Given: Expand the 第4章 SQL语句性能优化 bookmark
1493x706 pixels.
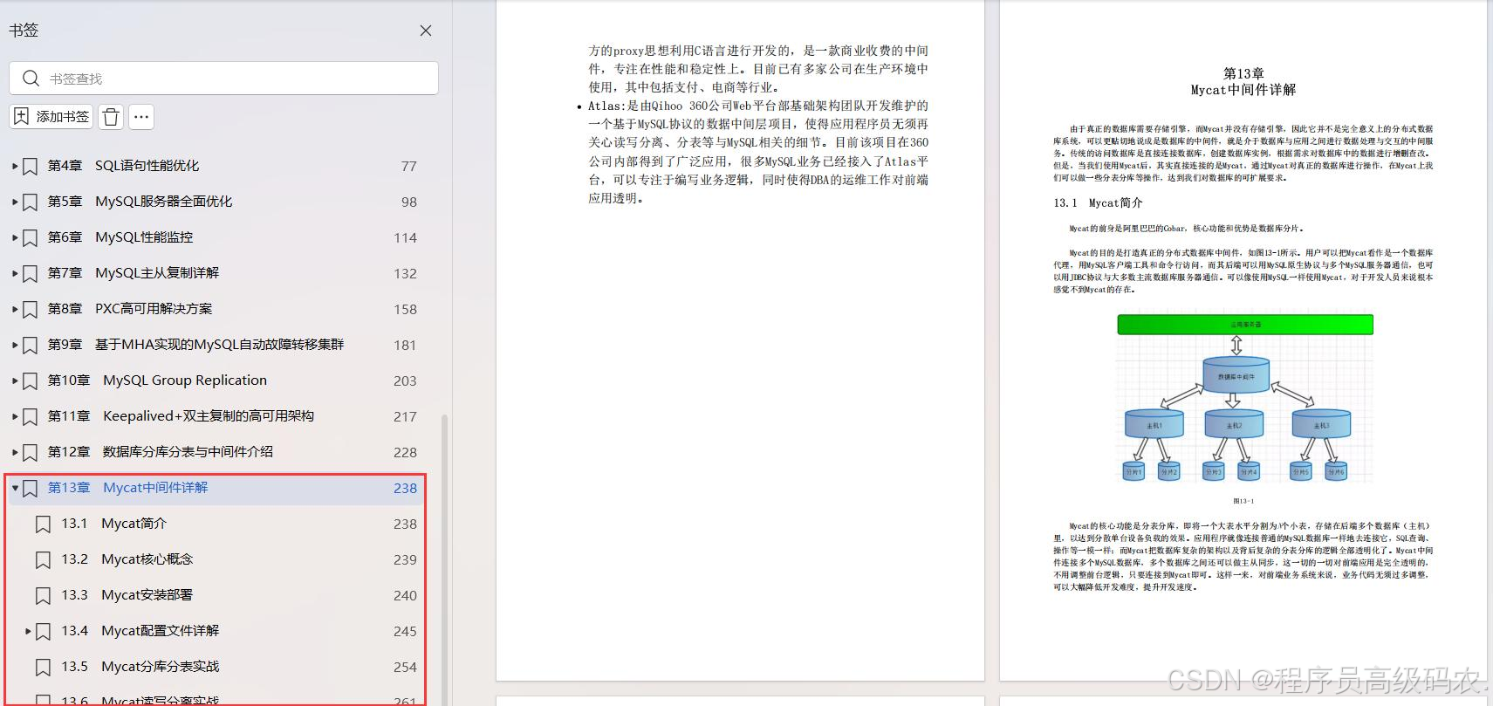Looking at the screenshot, I should [15, 166].
